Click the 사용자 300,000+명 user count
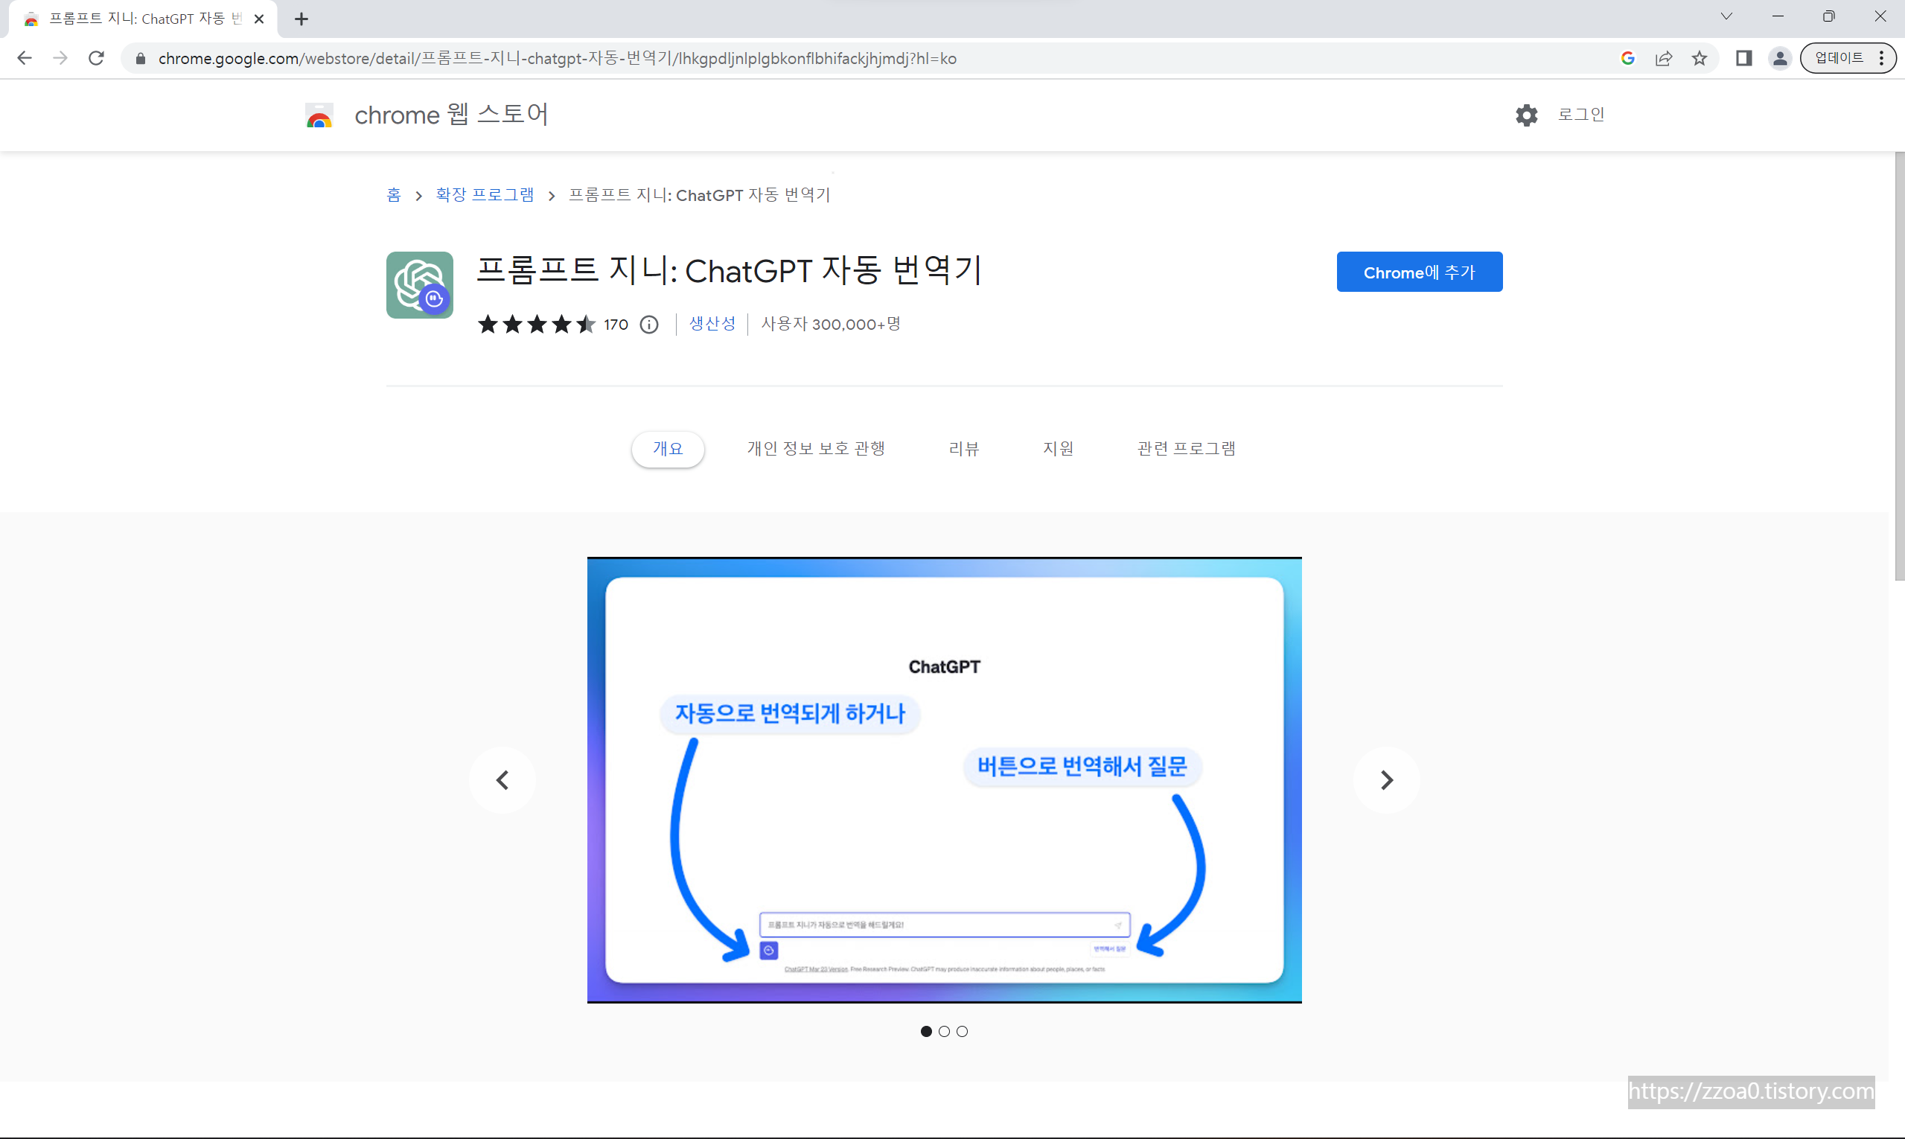The width and height of the screenshot is (1905, 1139). pyautogui.click(x=831, y=324)
